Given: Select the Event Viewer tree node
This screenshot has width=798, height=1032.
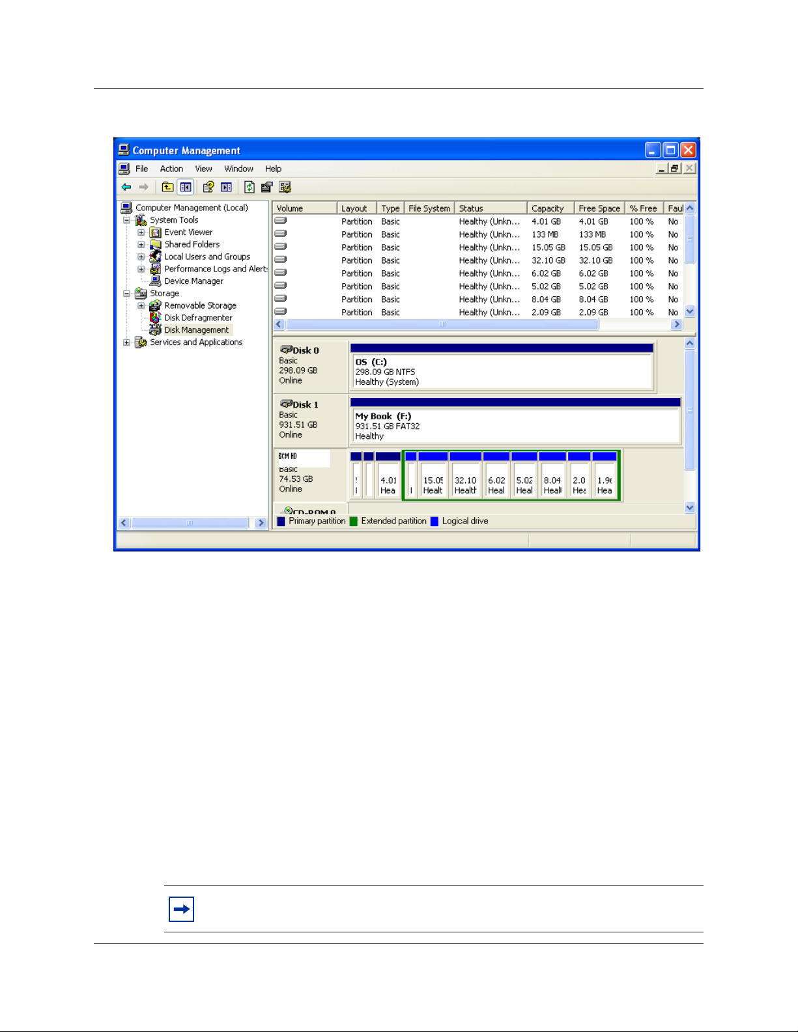Looking at the screenshot, I should [188, 232].
